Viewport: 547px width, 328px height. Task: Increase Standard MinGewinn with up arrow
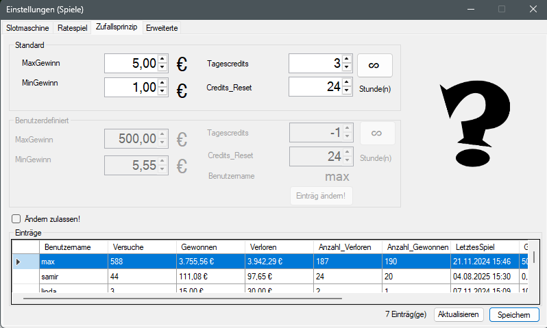click(162, 83)
